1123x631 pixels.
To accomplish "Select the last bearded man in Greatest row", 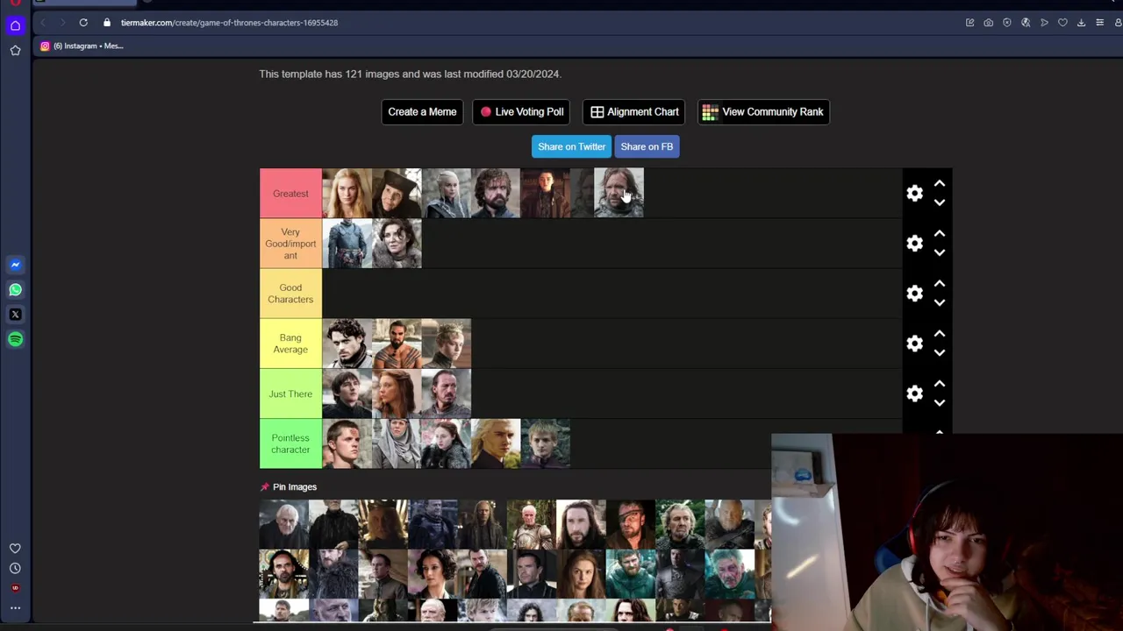I will [x=619, y=193].
